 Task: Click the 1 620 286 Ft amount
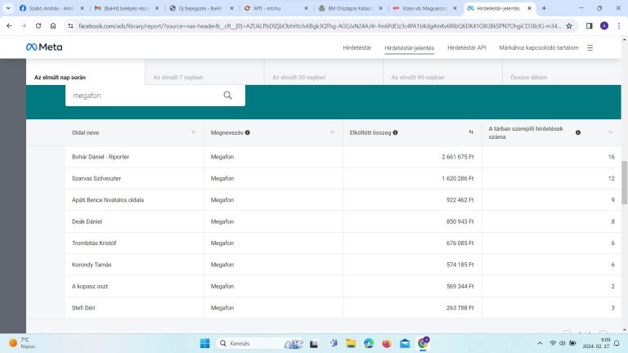(458, 178)
